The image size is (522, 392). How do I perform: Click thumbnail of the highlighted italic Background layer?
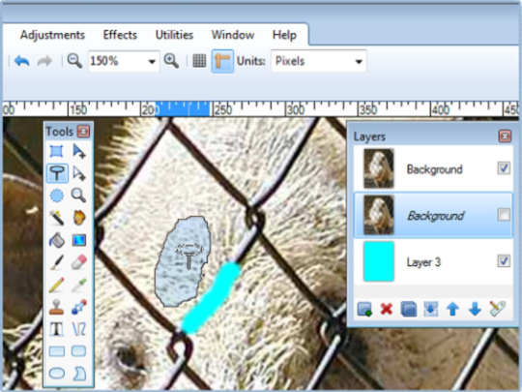pyautogui.click(x=379, y=215)
